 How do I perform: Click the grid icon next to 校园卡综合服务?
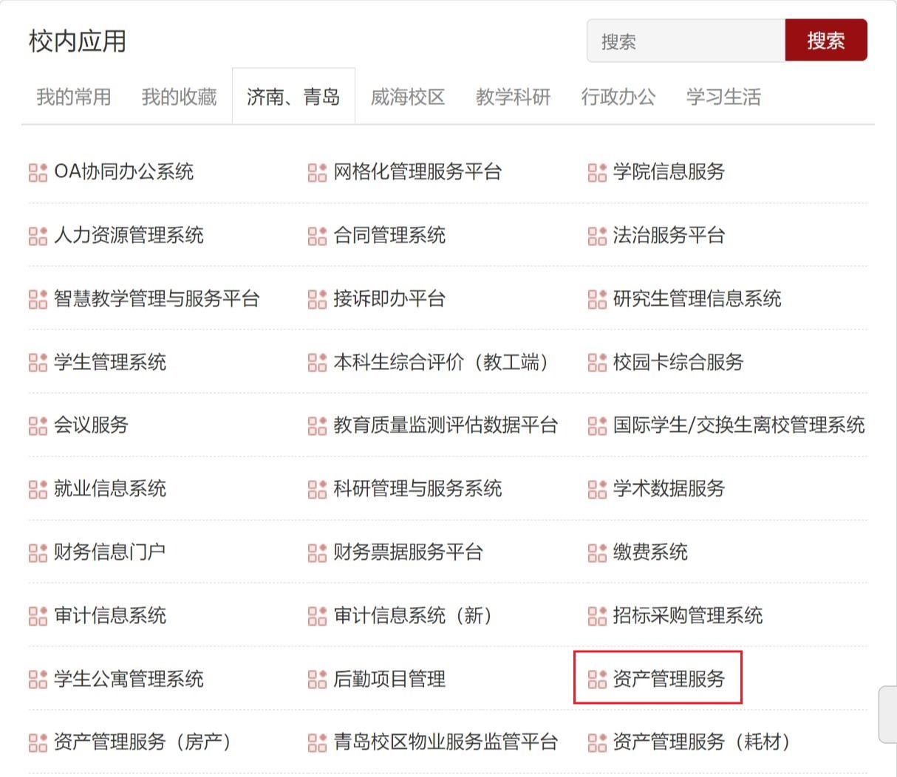click(x=597, y=363)
